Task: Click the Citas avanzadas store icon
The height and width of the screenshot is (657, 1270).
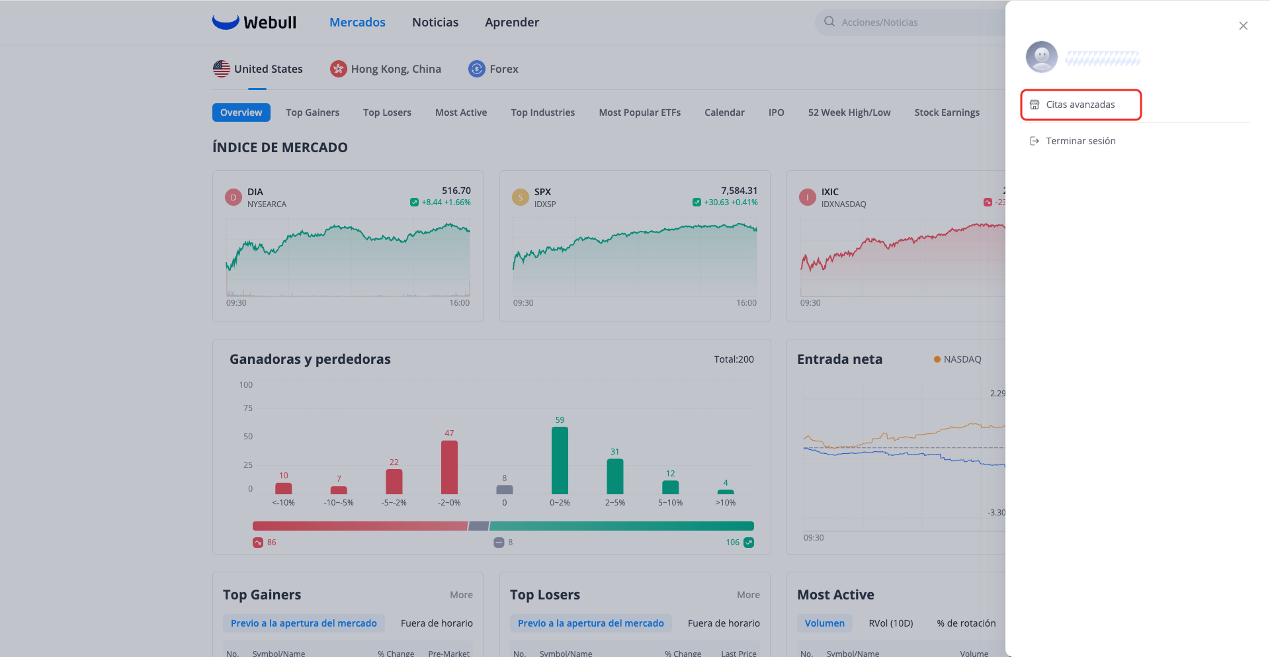Action: (x=1035, y=105)
